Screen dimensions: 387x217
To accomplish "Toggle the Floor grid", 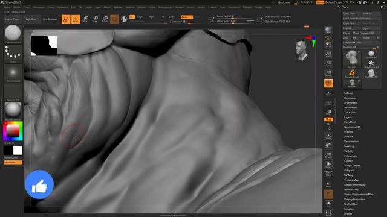I will [x=328, y=93].
